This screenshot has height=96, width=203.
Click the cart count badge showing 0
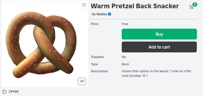coord(195,5)
